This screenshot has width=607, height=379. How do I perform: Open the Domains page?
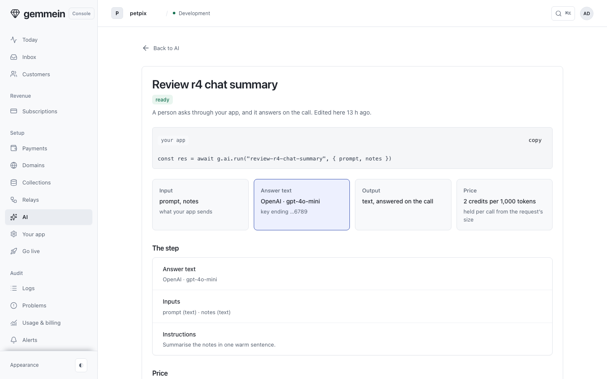(x=48, y=165)
